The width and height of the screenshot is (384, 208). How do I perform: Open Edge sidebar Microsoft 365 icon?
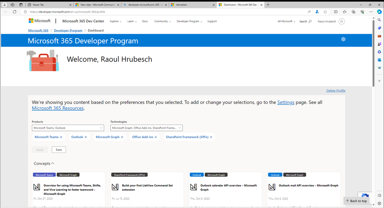point(379,52)
